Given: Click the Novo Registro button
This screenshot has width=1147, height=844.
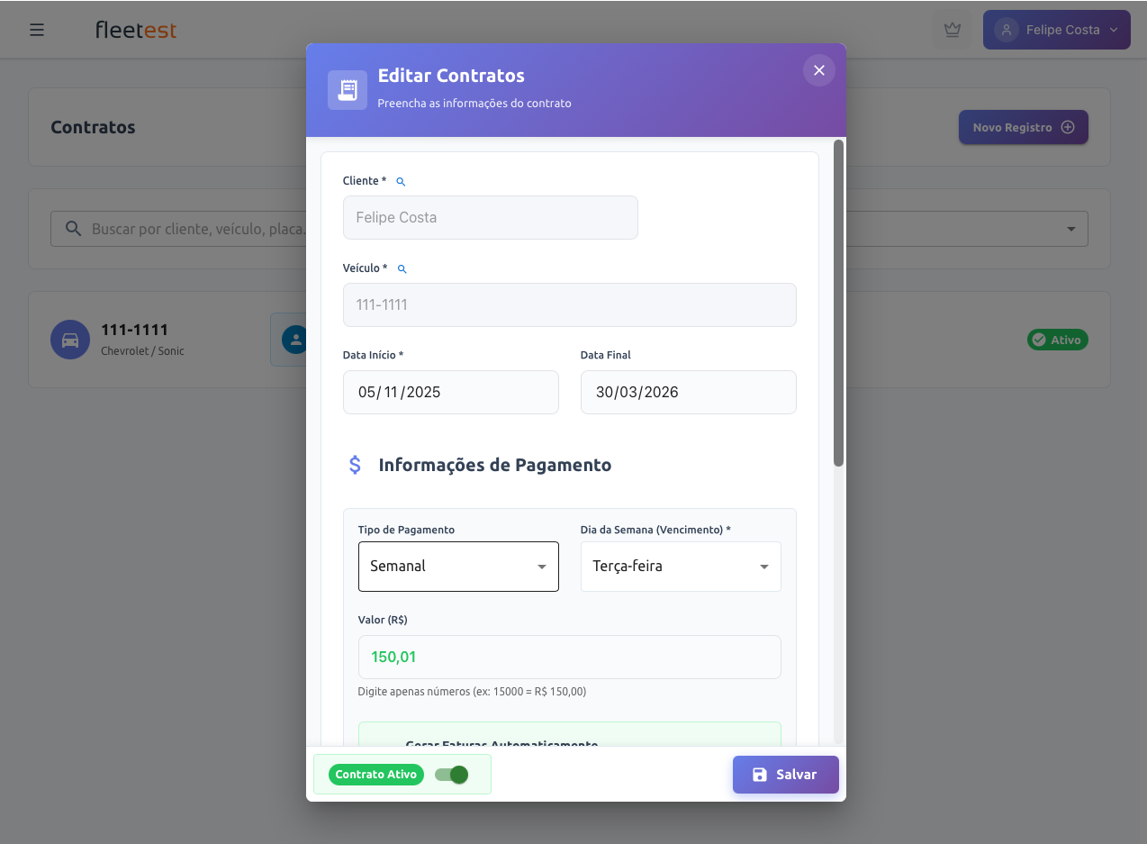Looking at the screenshot, I should point(1023,128).
